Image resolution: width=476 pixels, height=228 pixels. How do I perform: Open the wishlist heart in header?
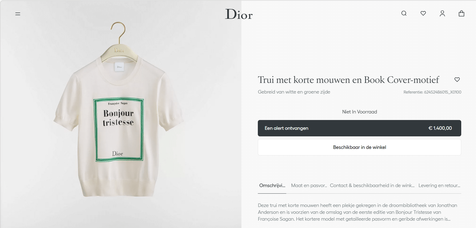(x=423, y=13)
